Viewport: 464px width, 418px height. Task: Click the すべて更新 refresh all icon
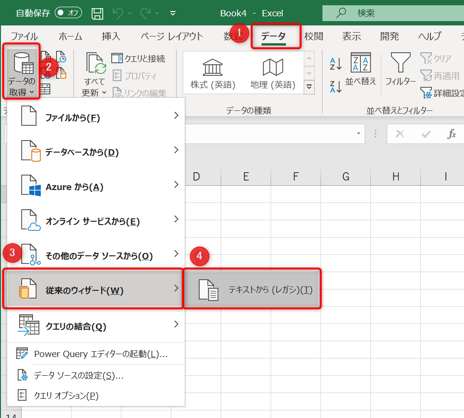[x=95, y=63]
